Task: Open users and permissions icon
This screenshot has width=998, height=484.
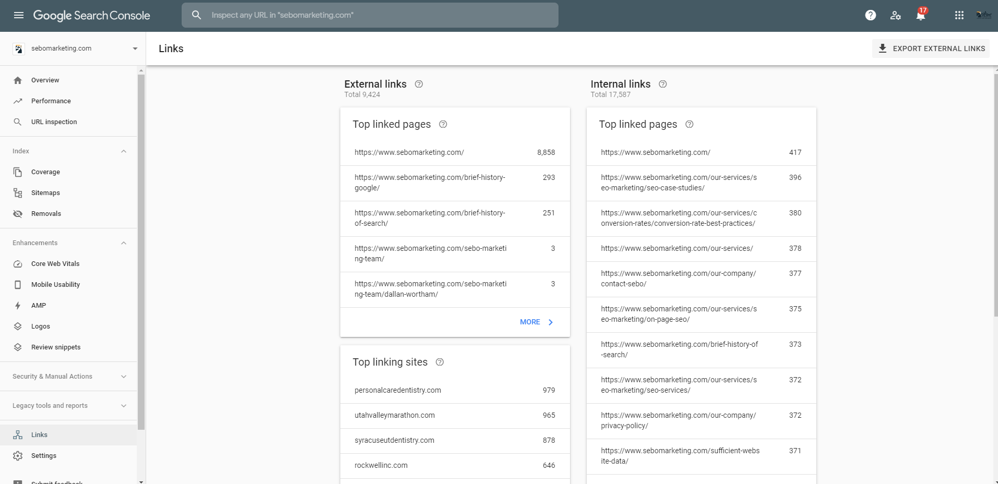Action: point(895,15)
